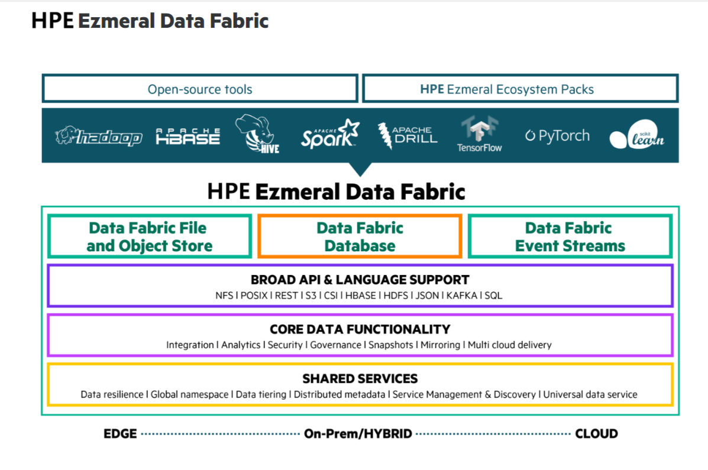Click the CSI API label

pos(331,295)
